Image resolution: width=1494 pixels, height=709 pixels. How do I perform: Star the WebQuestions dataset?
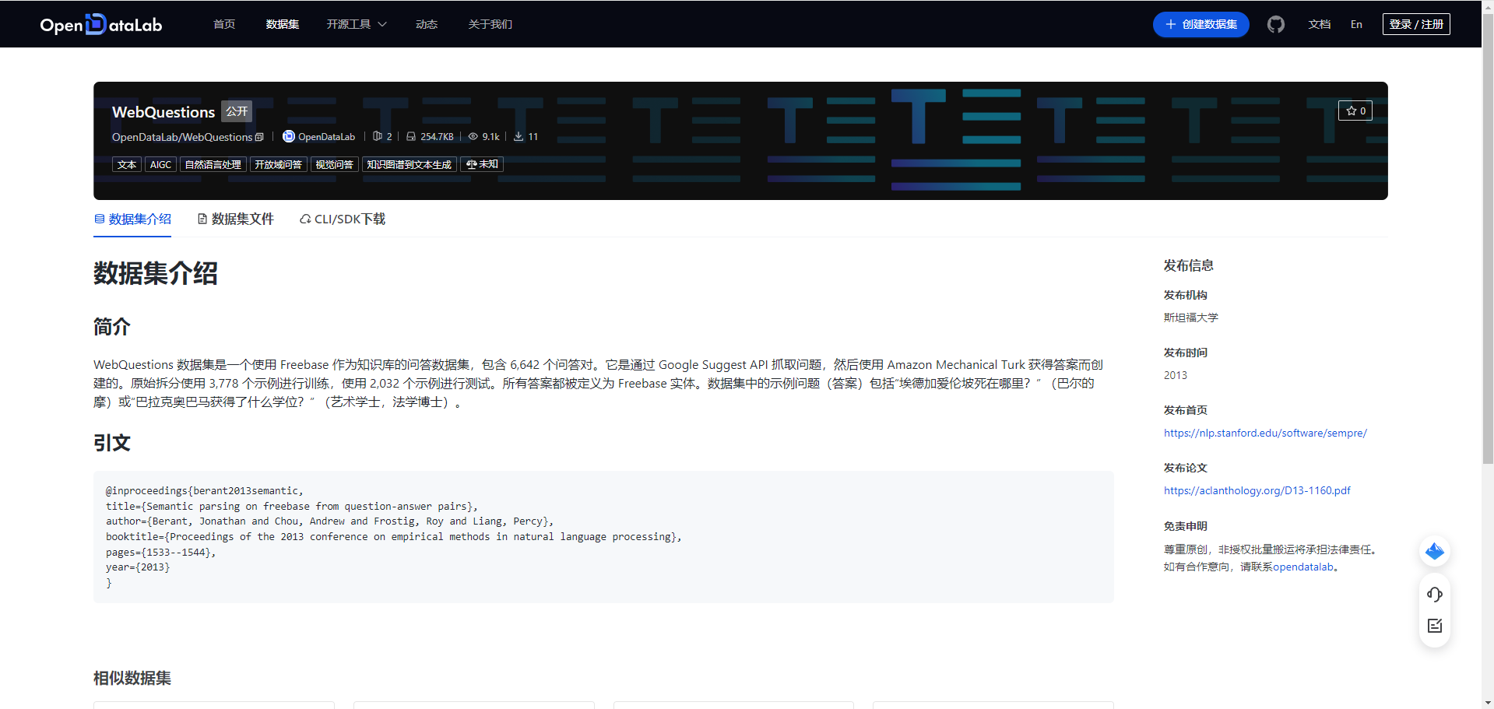tap(1355, 111)
